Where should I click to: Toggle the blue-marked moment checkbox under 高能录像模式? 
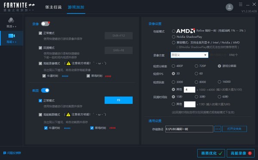pyautogui.click(x=44, y=76)
